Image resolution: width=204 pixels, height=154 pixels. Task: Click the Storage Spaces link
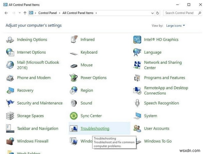pos(30,116)
